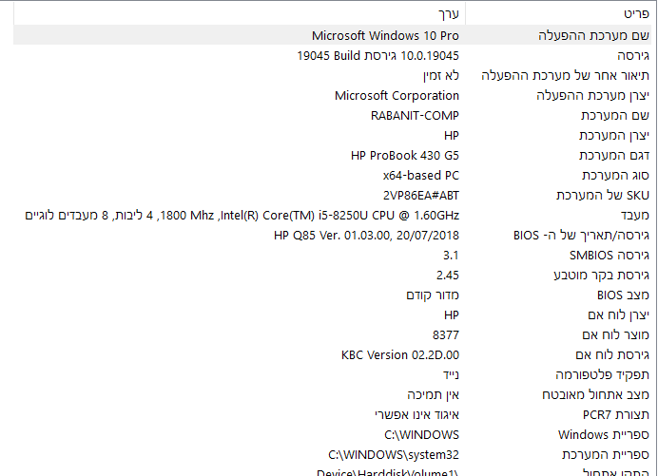Click the Microsoft Corporation manufacturer value
Viewport: 658px width, 476px height.
[397, 95]
